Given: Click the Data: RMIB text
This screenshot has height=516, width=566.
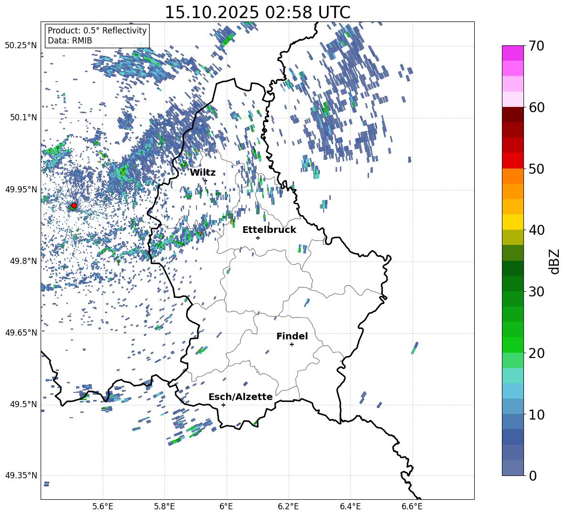Looking at the screenshot, I should click(70, 41).
